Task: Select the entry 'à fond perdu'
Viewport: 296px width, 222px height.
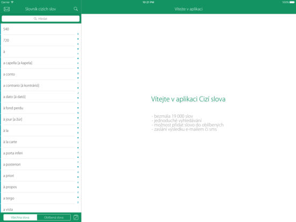Action: 39,108
